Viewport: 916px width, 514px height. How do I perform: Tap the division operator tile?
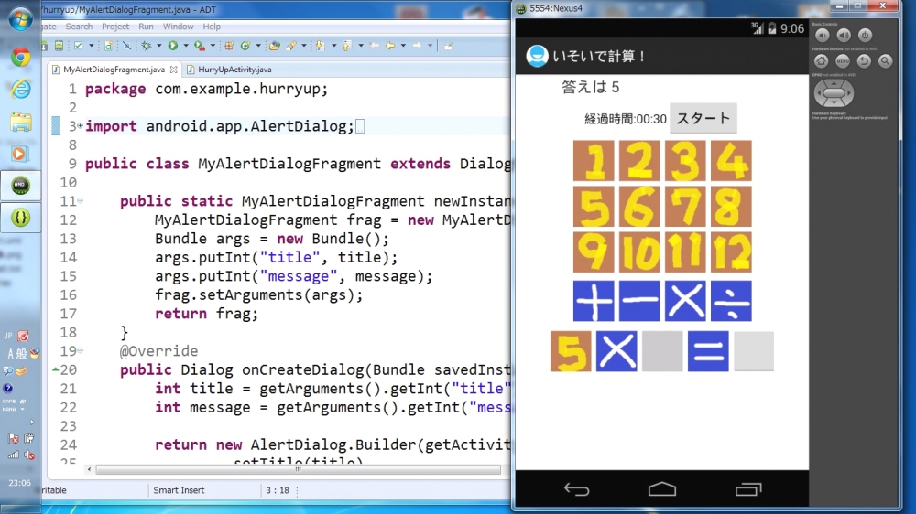point(731,301)
